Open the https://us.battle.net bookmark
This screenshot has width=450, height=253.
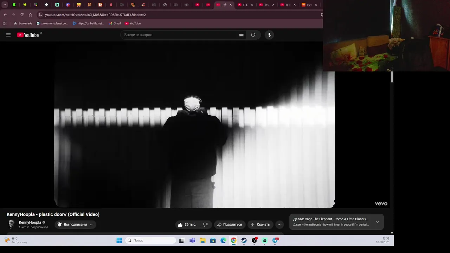tap(88, 23)
